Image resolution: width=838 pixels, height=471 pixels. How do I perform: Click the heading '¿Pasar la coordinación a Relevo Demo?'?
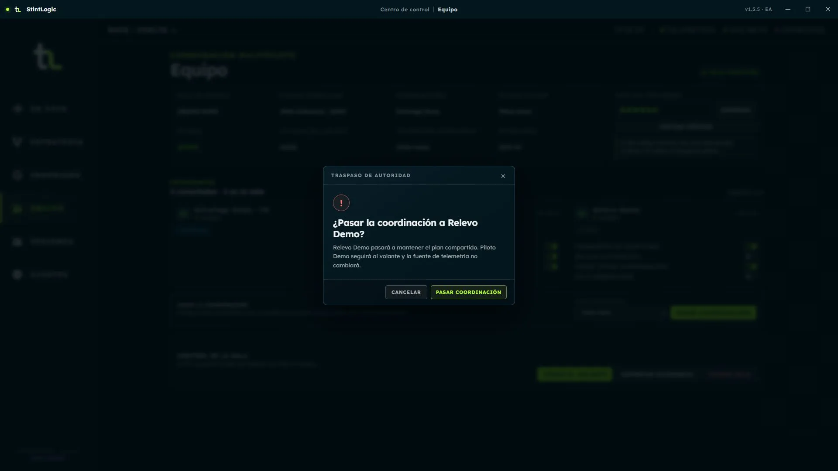click(405, 229)
